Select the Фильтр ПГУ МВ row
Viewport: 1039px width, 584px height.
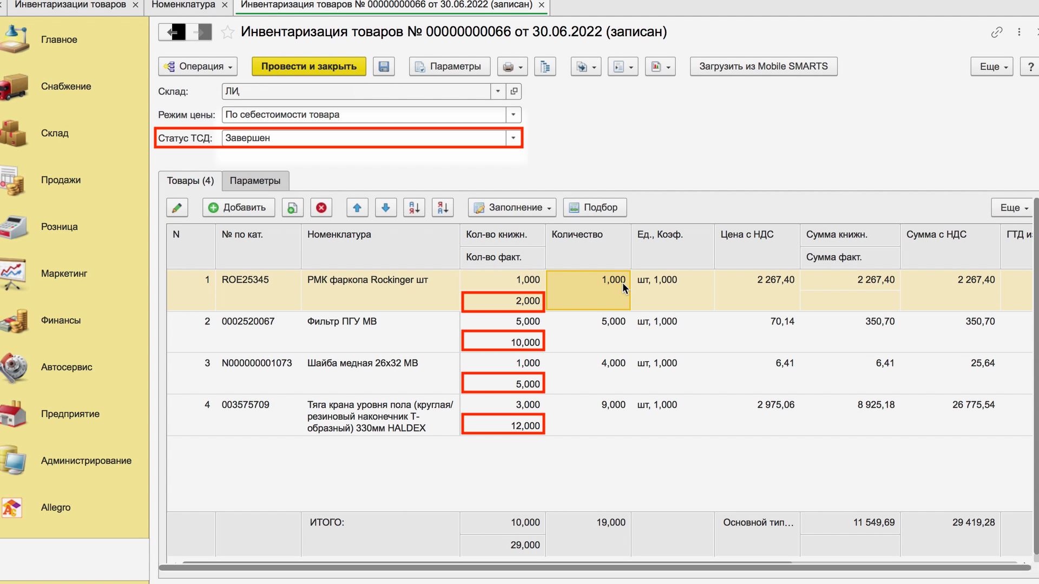point(599,332)
